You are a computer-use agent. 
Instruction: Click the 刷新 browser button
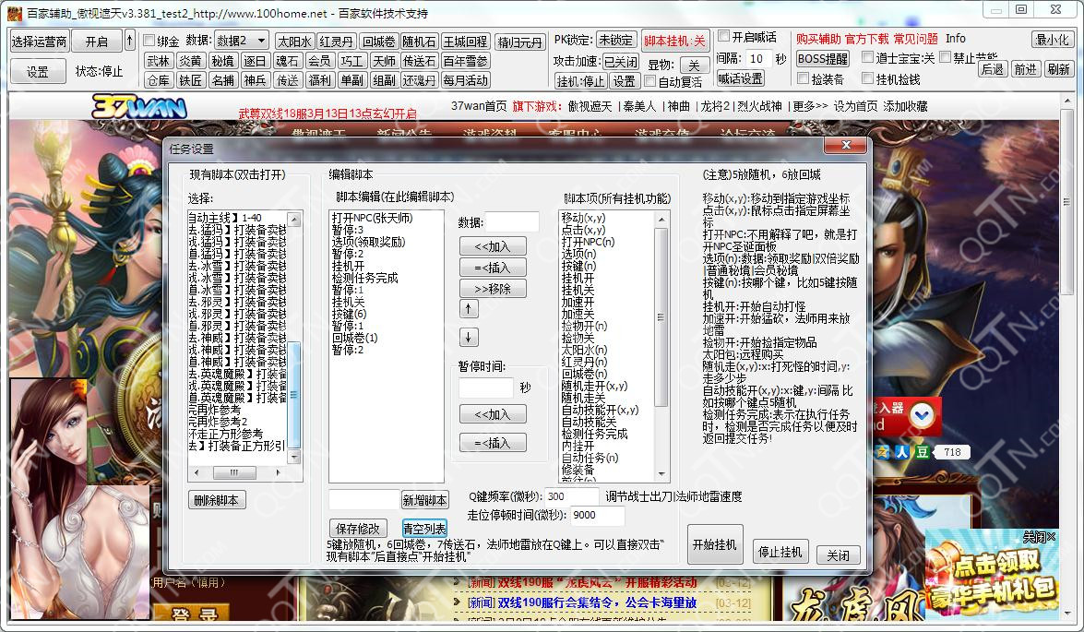[1058, 69]
